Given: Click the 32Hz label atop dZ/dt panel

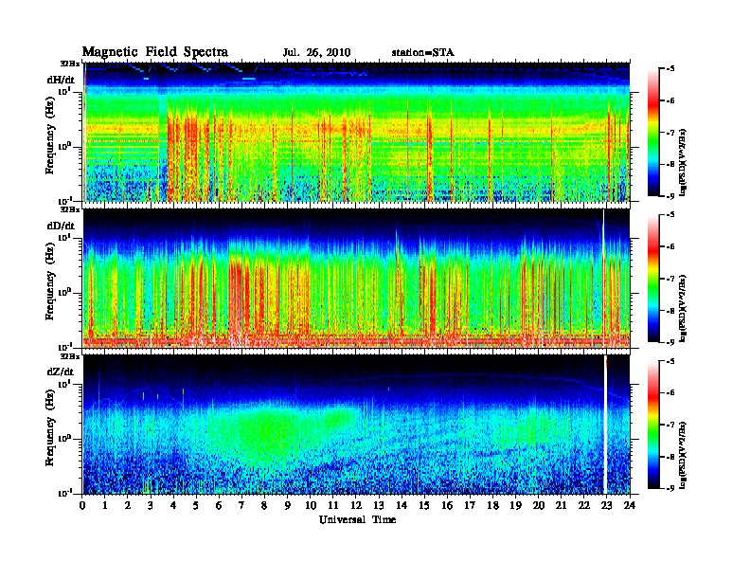Looking at the screenshot, I should point(70,356).
